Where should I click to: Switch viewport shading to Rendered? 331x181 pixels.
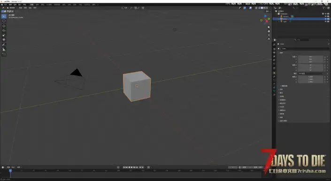tap(267, 8)
